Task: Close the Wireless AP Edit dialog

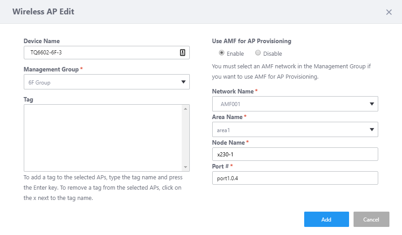Action: point(389,12)
